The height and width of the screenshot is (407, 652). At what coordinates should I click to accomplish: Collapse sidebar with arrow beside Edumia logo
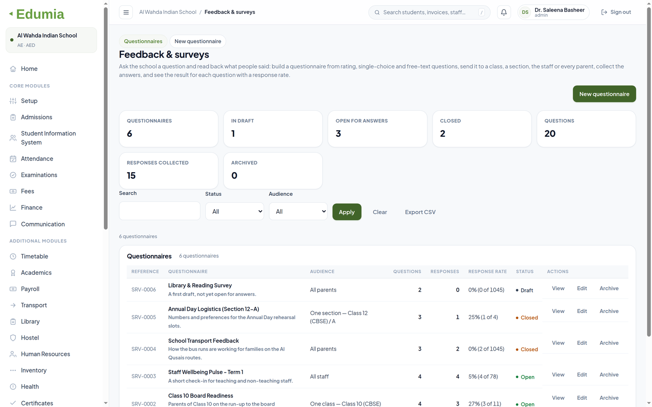coord(11,14)
